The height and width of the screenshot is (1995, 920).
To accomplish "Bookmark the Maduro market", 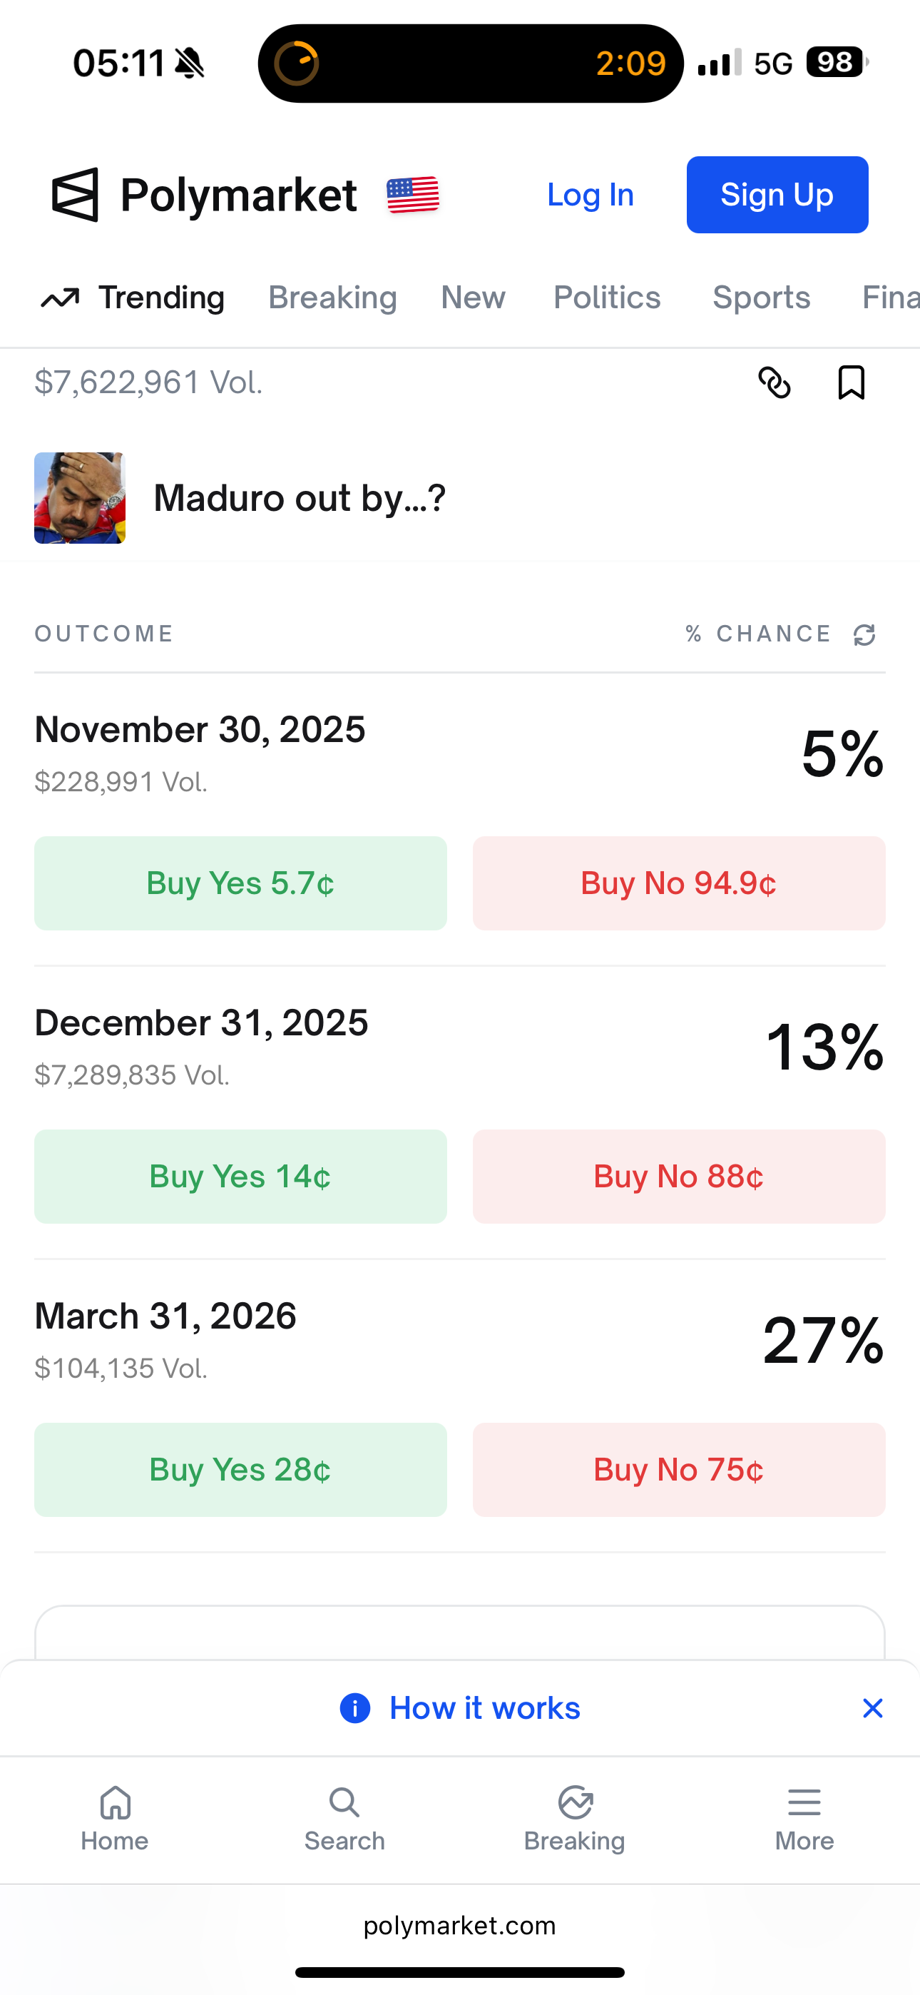I will [x=851, y=382].
